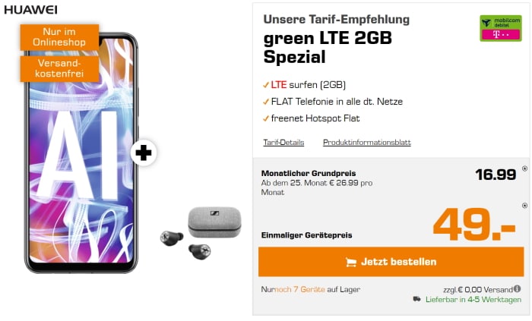Click the monthly base price 16.99
532x321 pixels.
pos(496,175)
